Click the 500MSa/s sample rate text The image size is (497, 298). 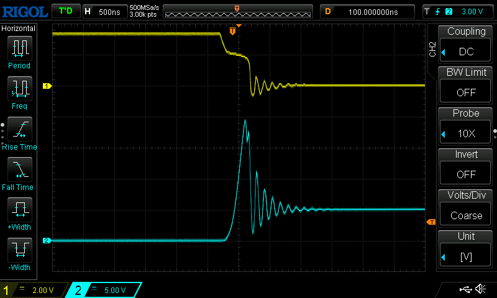coord(144,7)
